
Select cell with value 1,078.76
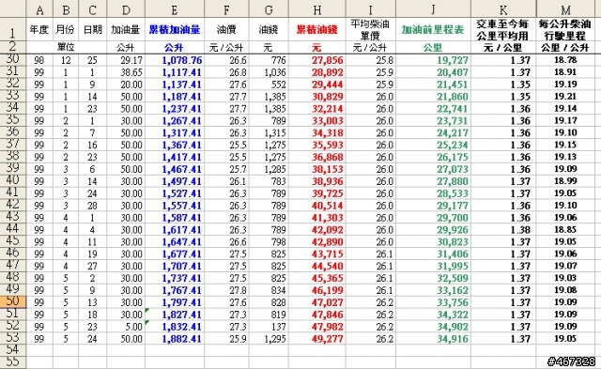[x=175, y=60]
